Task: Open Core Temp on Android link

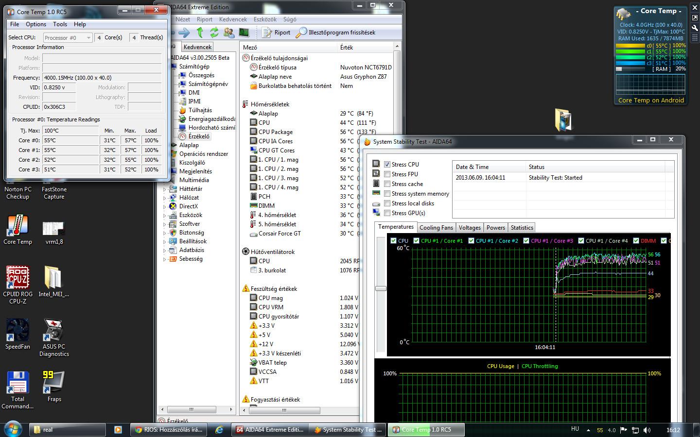Action: coord(651,100)
